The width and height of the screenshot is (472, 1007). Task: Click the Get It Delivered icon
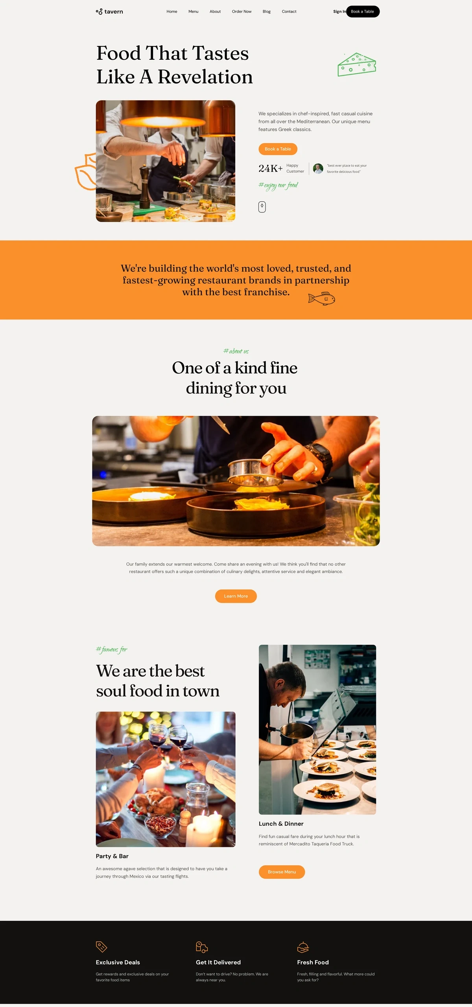pyautogui.click(x=202, y=947)
